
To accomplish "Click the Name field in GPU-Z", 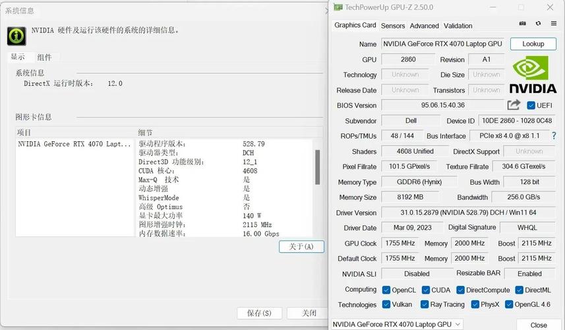I will pyautogui.click(x=442, y=44).
